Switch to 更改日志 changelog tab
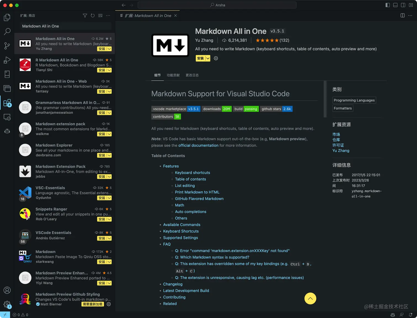Viewport: 417px width, 318px height. 192,75
